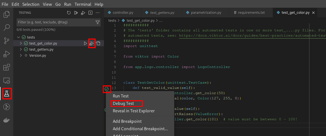Image resolution: width=326 pixels, height=136 pixels.
Task: Refresh tests in Testing panel header
Action: point(69,13)
